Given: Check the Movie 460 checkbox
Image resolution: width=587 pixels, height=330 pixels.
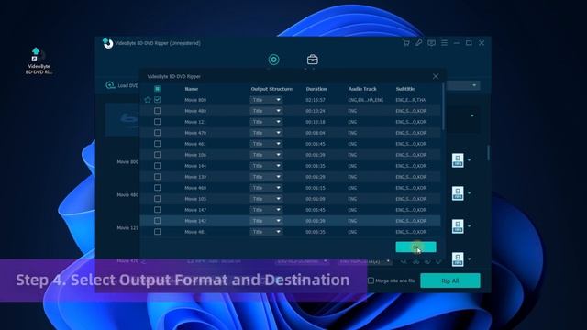Looking at the screenshot, I should pos(157,188).
